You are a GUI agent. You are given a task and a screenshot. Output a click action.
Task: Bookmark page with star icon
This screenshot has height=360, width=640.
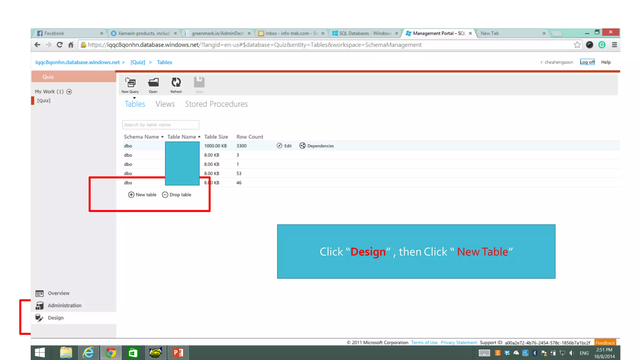pyautogui.click(x=577, y=45)
